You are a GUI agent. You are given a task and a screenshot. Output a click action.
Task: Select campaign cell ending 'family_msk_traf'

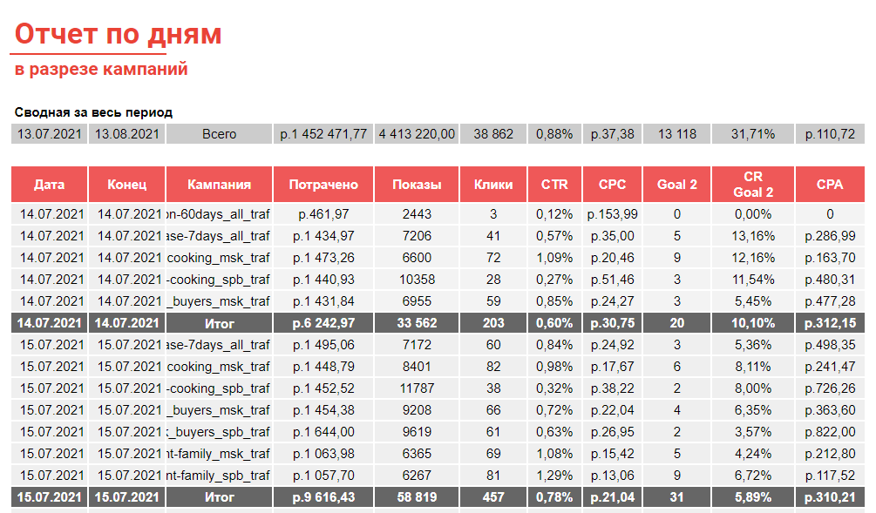[x=219, y=454]
